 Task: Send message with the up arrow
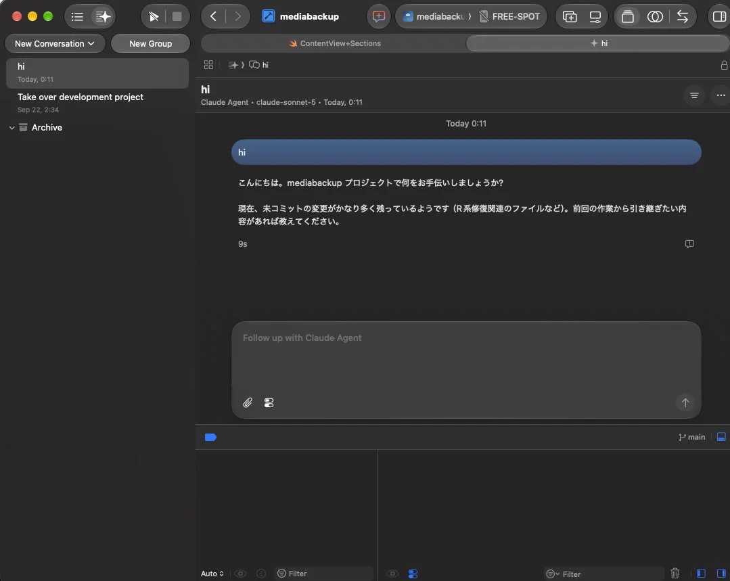coord(685,402)
